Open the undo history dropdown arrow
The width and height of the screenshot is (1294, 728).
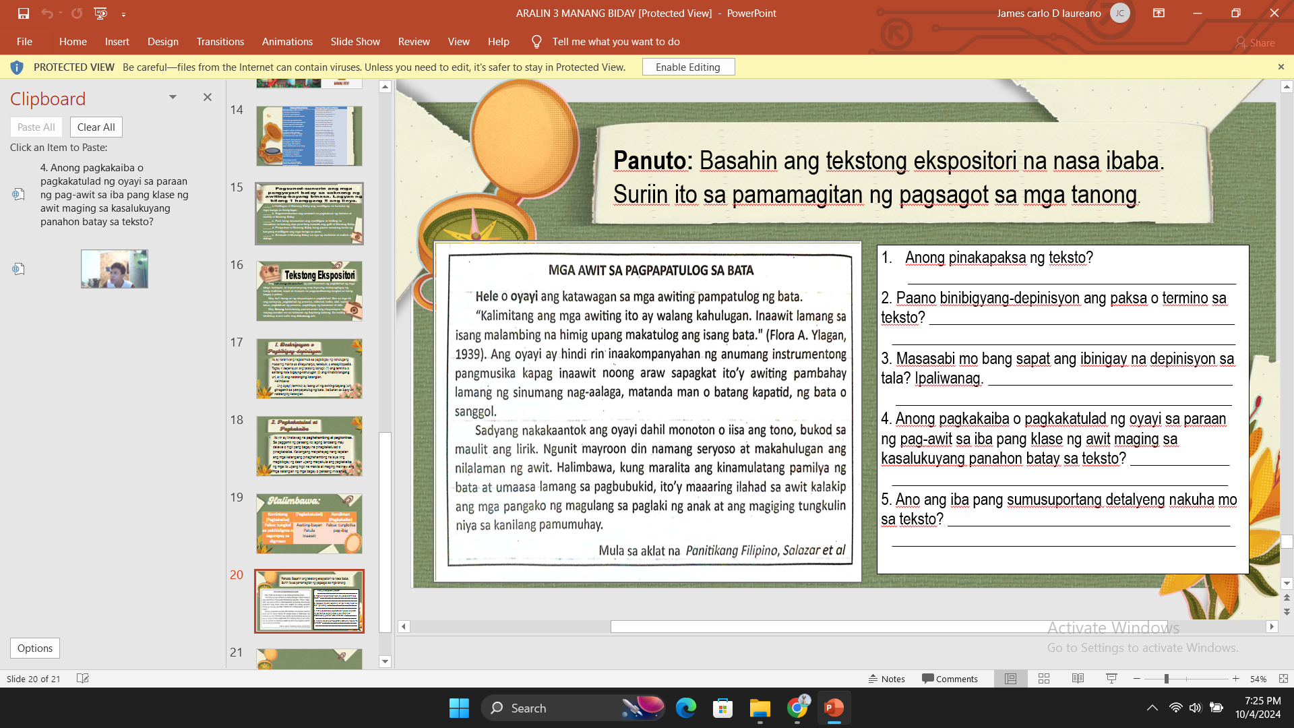coord(61,13)
